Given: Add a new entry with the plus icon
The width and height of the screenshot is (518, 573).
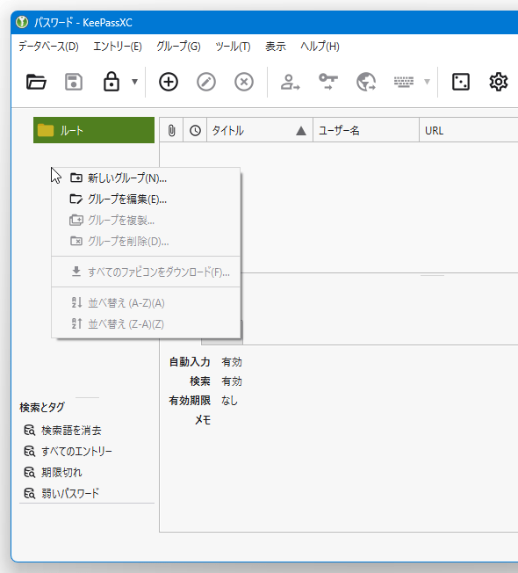Looking at the screenshot, I should click(169, 82).
